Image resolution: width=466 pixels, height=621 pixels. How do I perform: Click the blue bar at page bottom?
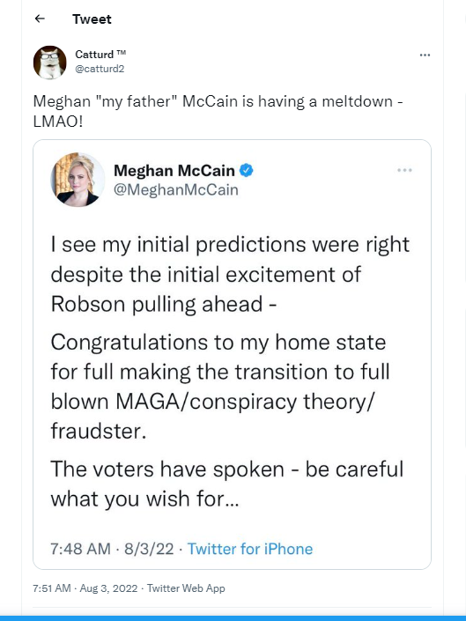pos(233,618)
